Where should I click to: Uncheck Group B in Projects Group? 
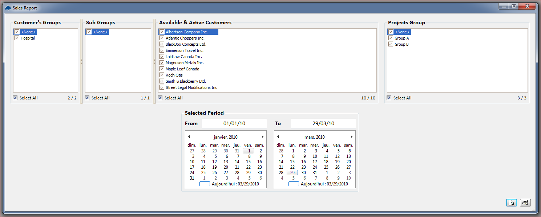(391, 44)
